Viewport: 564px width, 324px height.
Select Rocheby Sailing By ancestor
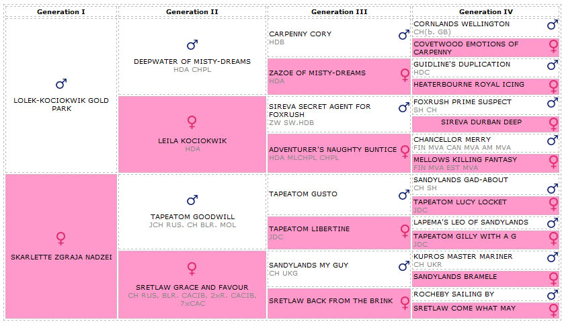click(454, 294)
